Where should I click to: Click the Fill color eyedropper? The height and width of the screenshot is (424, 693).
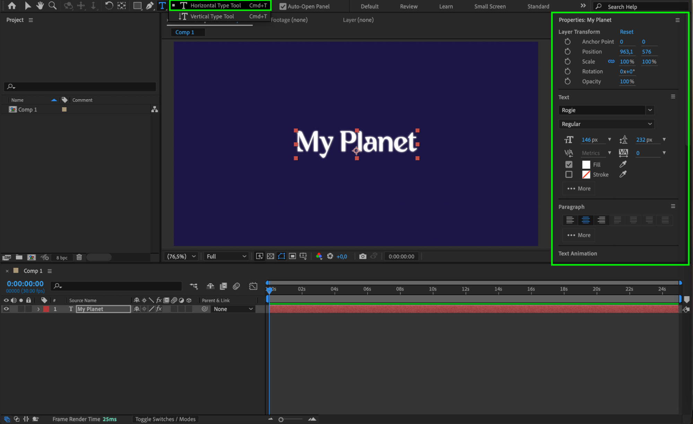click(x=623, y=164)
